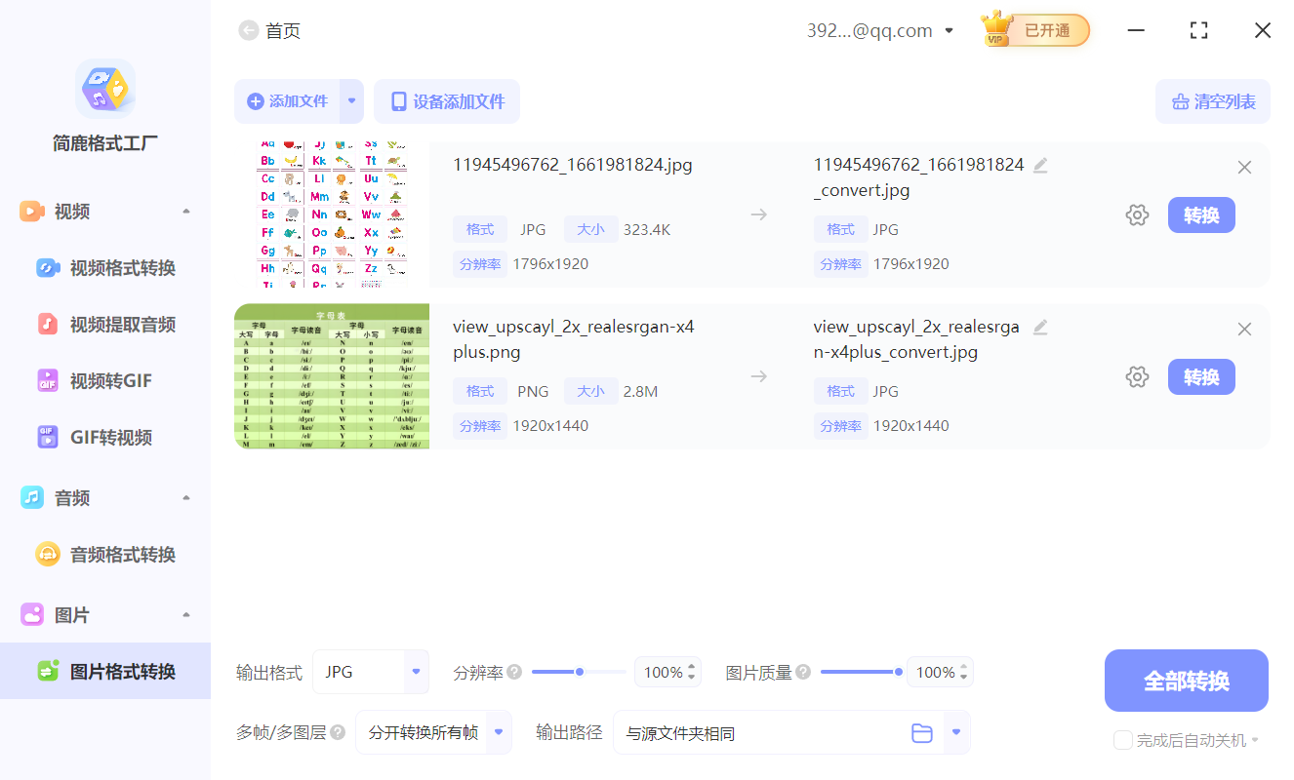Adjust the 图片质量 quality slider
1294x780 pixels.
tap(861, 672)
